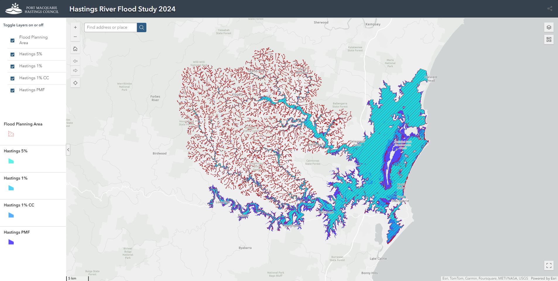The width and height of the screenshot is (558, 281).
Task: Enter fullscreen map view
Action: [549, 266]
